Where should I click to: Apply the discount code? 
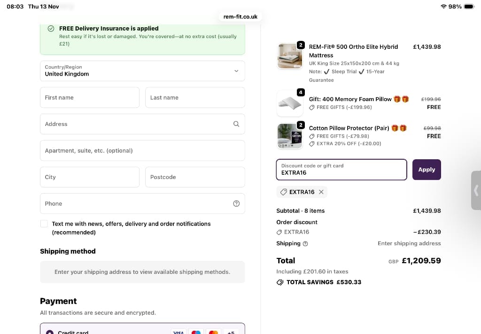(x=427, y=170)
